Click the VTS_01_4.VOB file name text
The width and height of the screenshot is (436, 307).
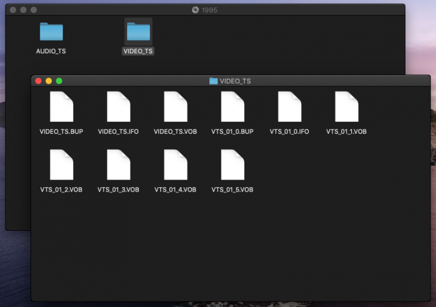tap(175, 189)
